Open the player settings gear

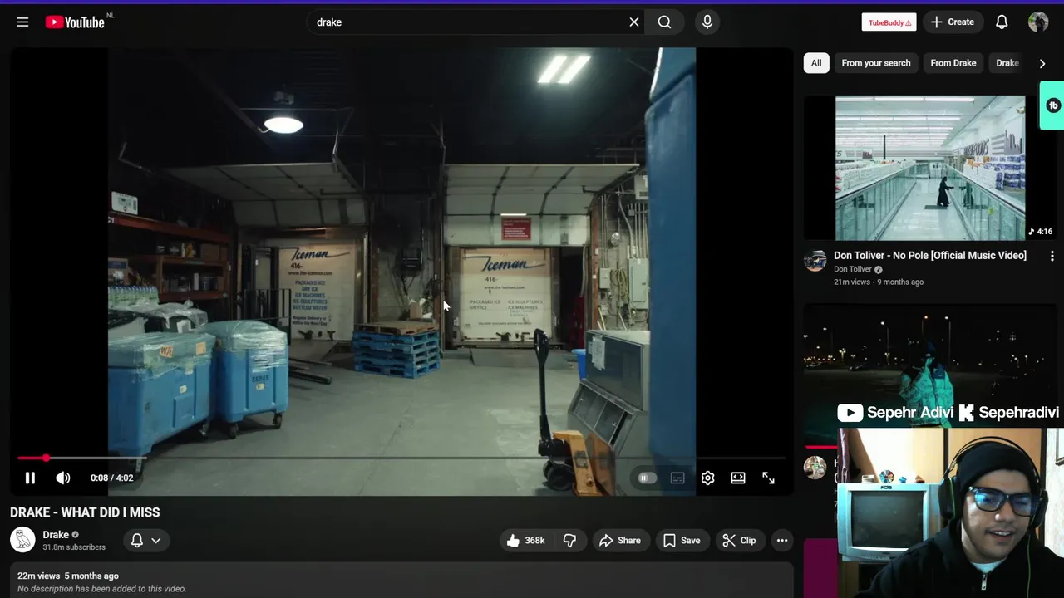tap(707, 478)
